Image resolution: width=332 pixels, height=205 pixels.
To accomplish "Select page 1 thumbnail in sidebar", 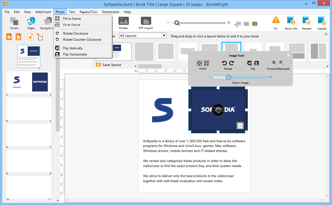I will point(29,56).
